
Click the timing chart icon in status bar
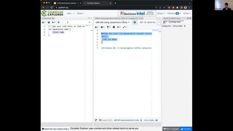157,120
